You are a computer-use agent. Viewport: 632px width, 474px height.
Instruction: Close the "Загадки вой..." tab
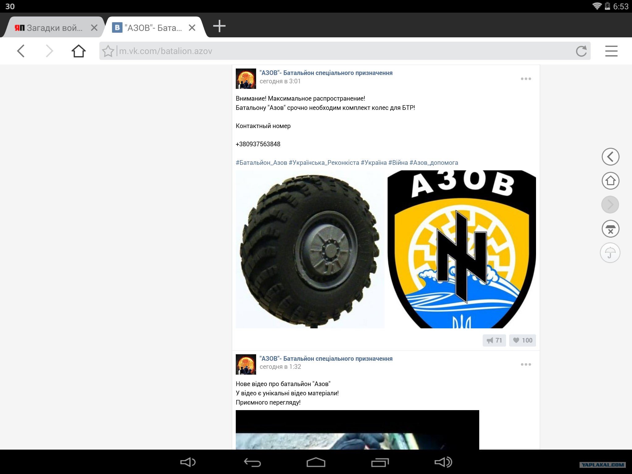[94, 28]
